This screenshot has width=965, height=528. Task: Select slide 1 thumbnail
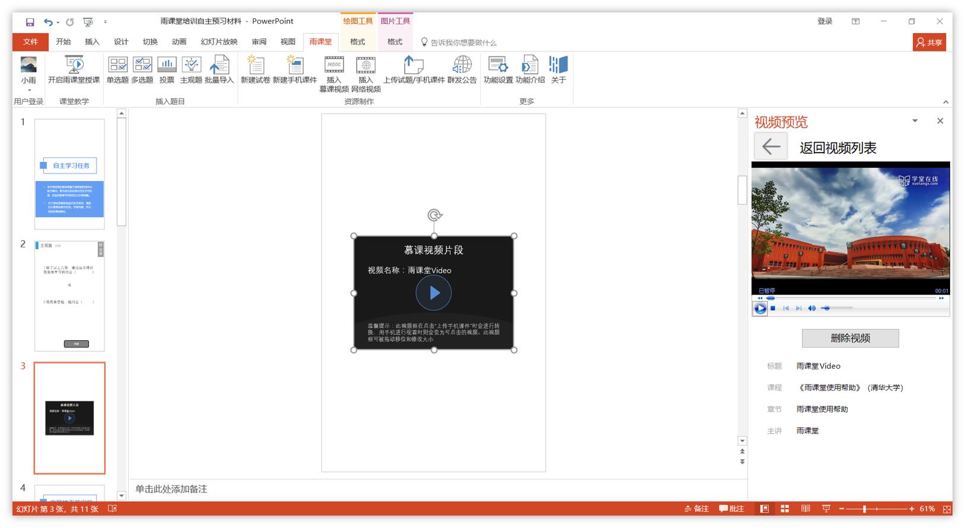(x=69, y=174)
